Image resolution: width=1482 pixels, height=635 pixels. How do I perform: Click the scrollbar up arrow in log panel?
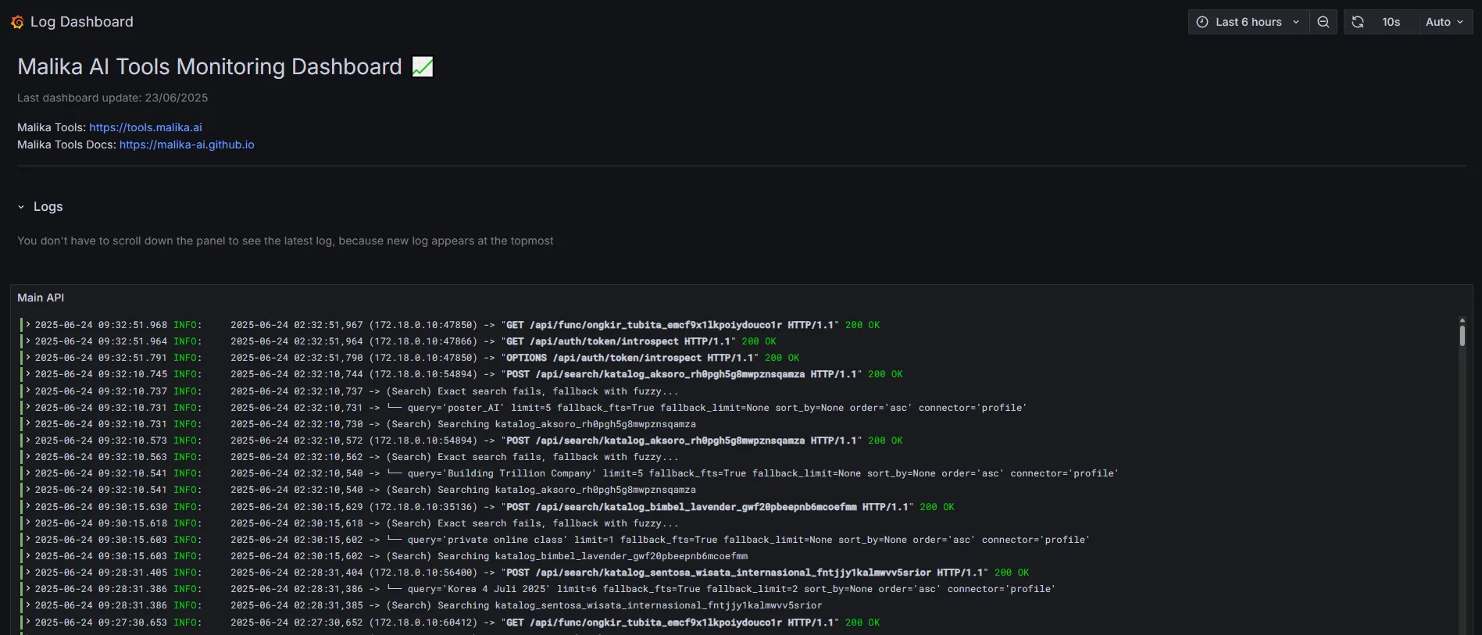(x=1462, y=320)
